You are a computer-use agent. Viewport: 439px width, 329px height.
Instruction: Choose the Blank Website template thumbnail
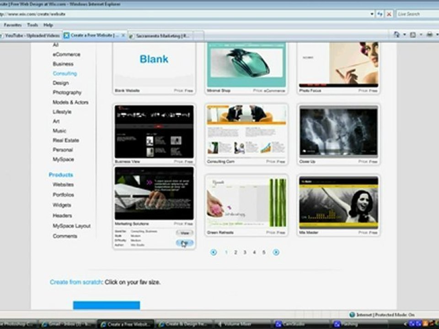click(x=154, y=65)
